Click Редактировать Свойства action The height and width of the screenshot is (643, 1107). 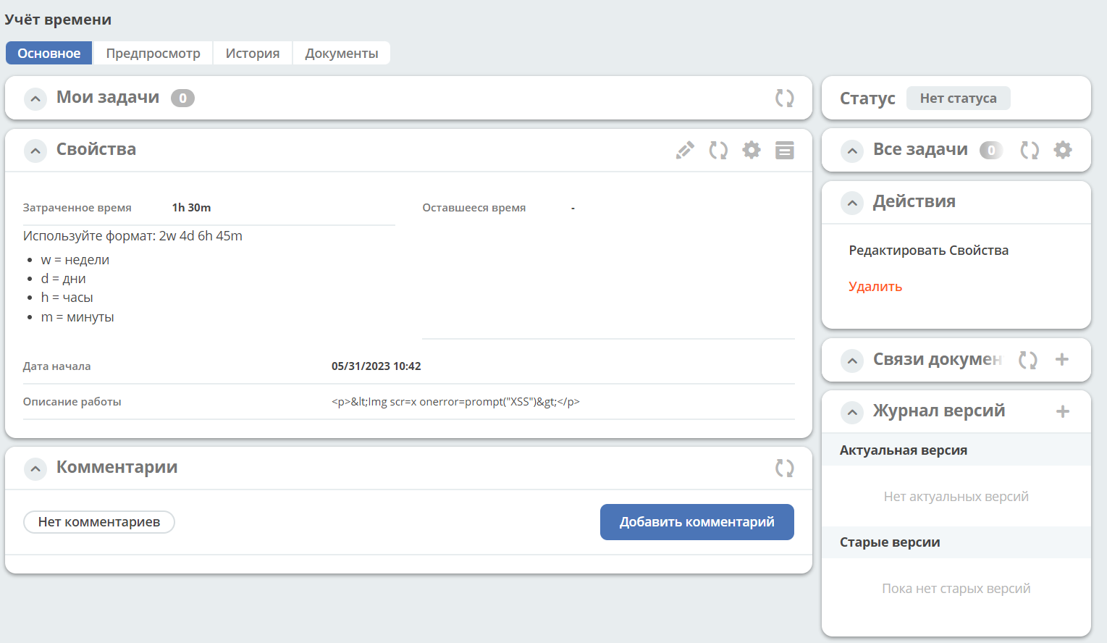[929, 250]
